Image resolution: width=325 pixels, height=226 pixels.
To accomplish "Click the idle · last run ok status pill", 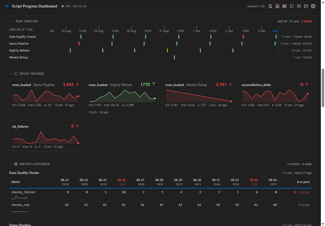I will (74, 6).
